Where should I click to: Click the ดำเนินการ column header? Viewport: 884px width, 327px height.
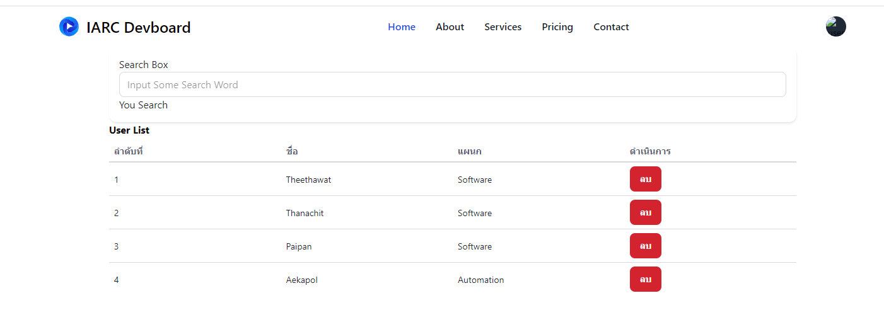point(650,151)
